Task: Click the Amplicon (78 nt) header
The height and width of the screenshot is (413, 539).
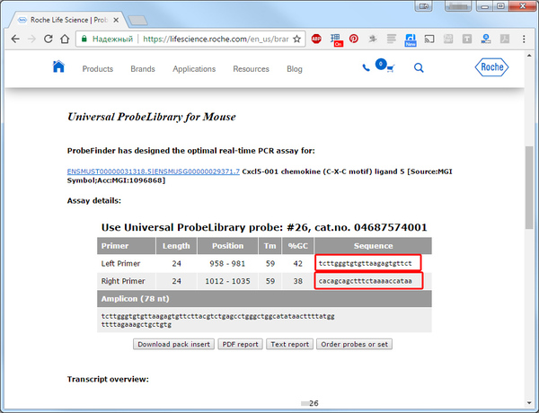Action: tap(264, 299)
